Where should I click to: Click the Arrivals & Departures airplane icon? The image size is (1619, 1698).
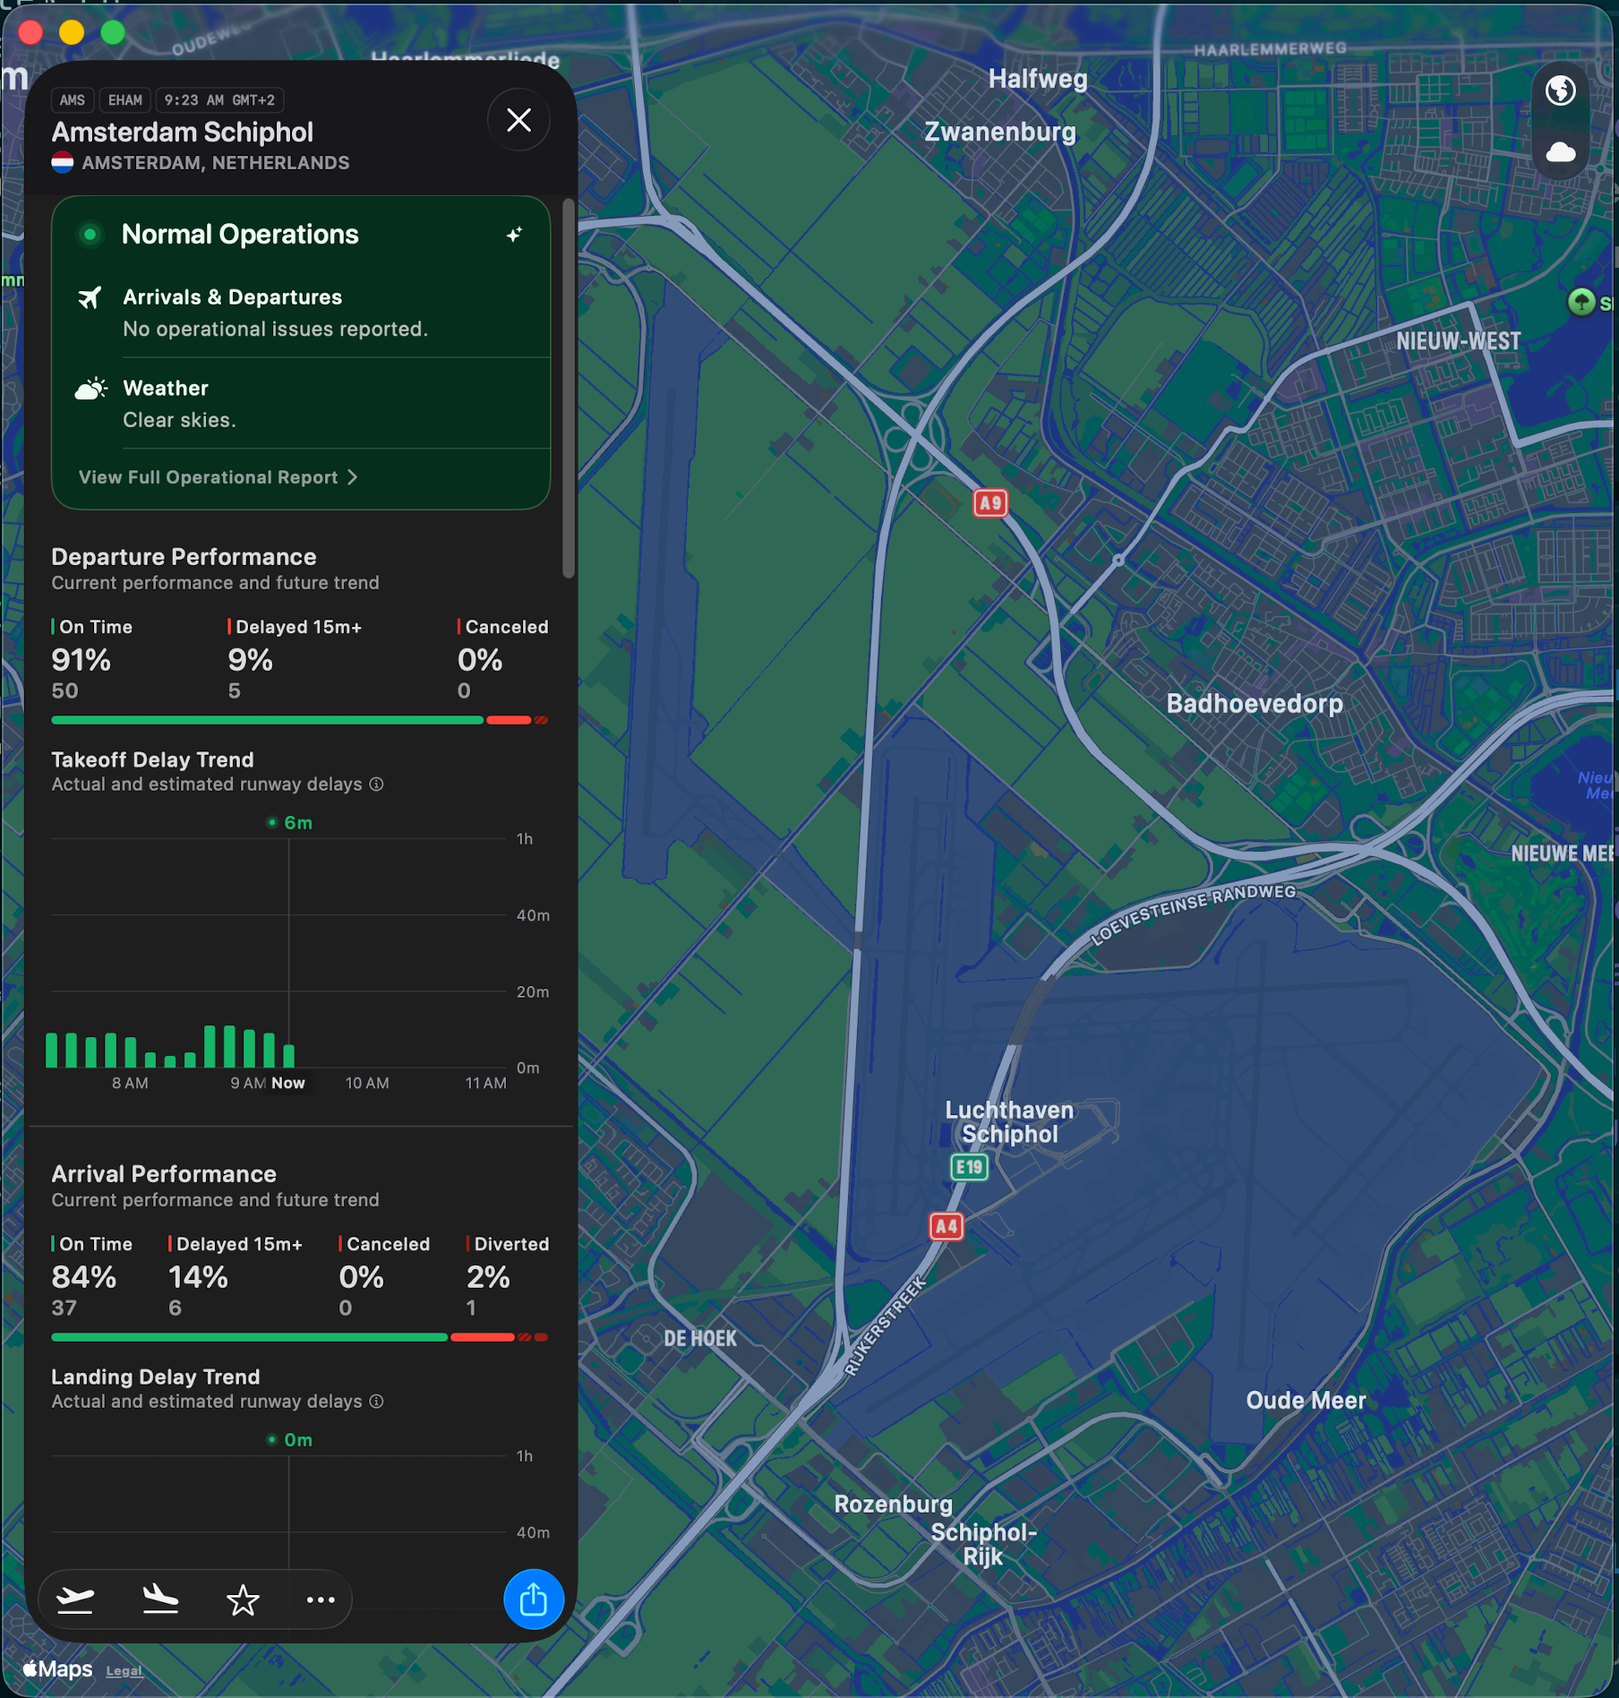pyautogui.click(x=90, y=298)
